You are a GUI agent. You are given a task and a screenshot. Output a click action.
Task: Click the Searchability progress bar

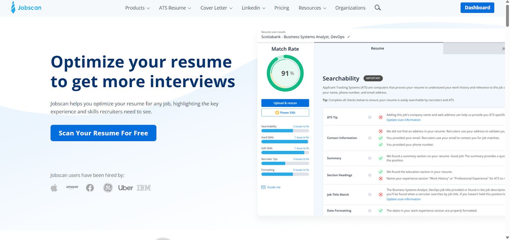click(x=285, y=131)
